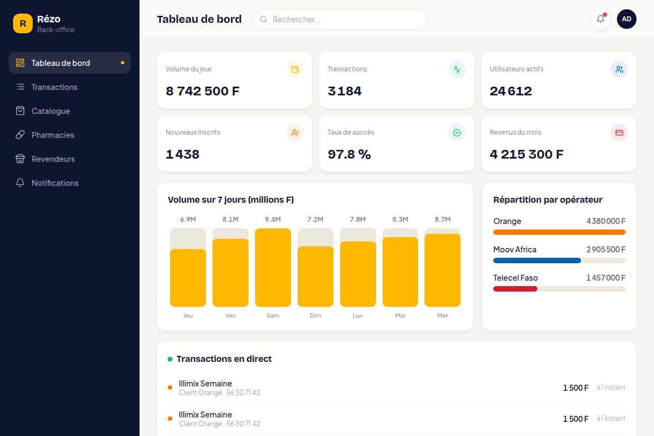
Task: Click the dashboard grid icon in sidebar
Action: pyautogui.click(x=20, y=63)
